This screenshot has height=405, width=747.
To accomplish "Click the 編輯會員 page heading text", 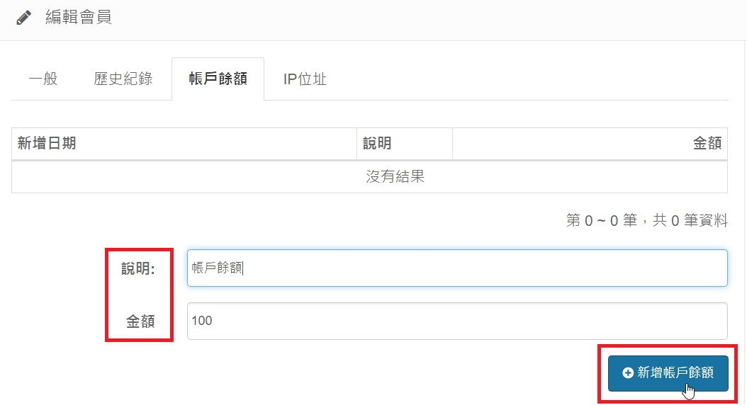I will [79, 18].
